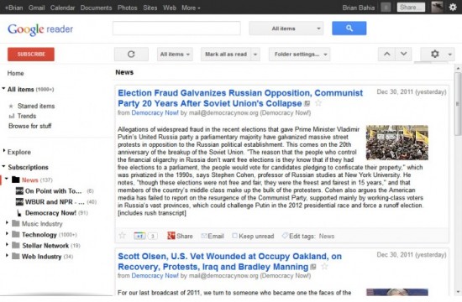Click the red SUBSCRIBE button
Screen dimensions: 462x302
(x=31, y=55)
